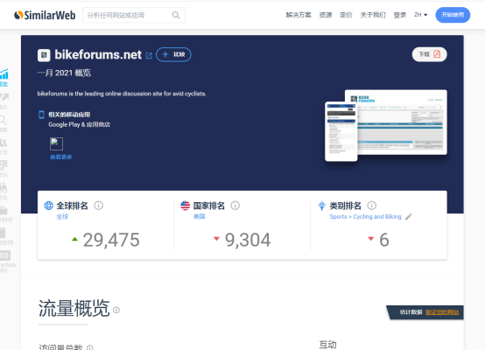Click the search magnifier icon
The width and height of the screenshot is (485, 350).
(176, 15)
